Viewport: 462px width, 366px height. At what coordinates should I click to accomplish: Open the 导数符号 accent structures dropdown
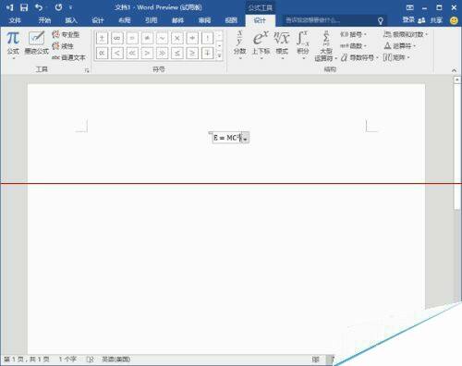pyautogui.click(x=359, y=57)
